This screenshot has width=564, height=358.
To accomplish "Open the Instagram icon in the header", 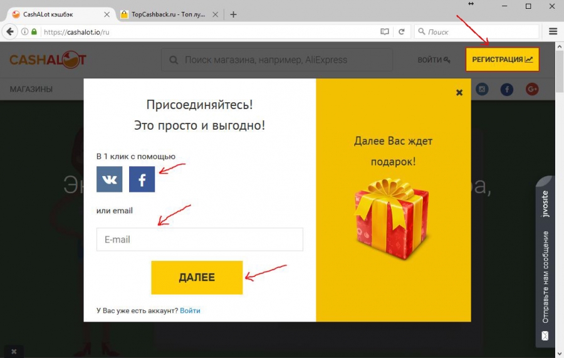I will tap(482, 89).
